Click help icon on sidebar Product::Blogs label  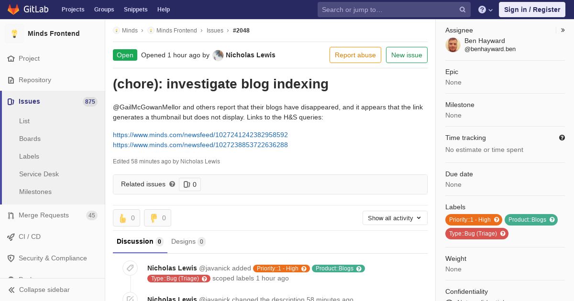coord(552,220)
